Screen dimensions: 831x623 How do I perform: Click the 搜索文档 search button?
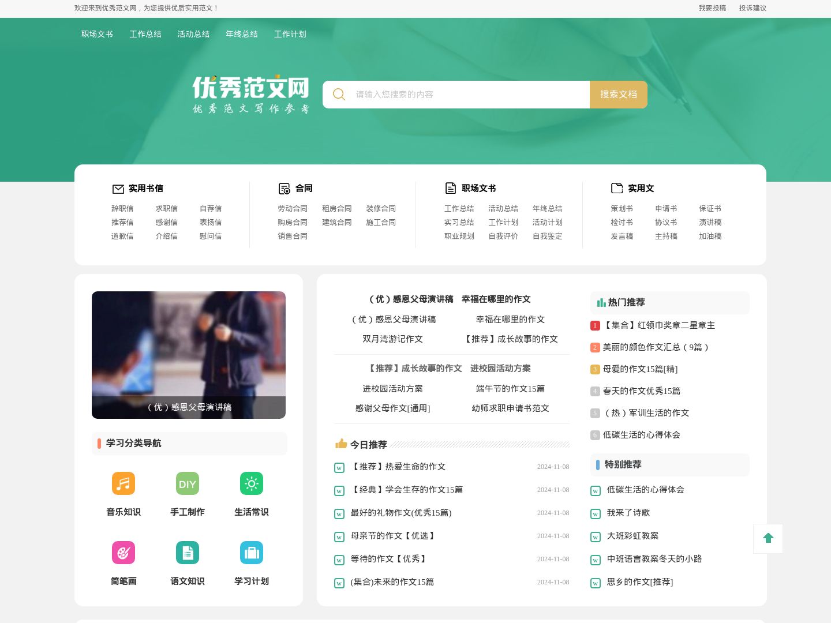[x=619, y=95]
